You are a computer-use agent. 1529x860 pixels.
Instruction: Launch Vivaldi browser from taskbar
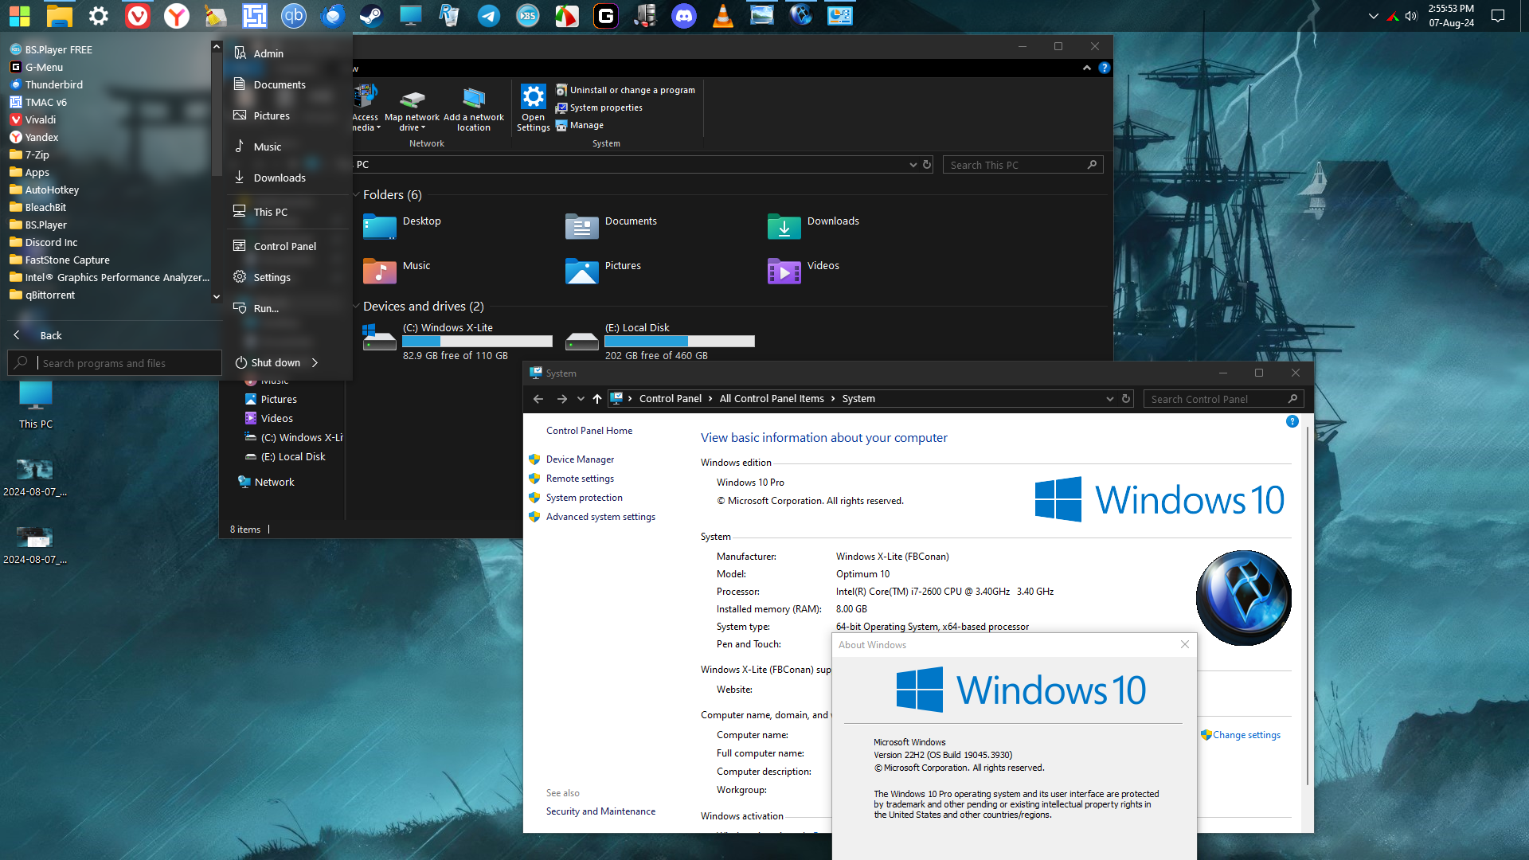coord(138,15)
